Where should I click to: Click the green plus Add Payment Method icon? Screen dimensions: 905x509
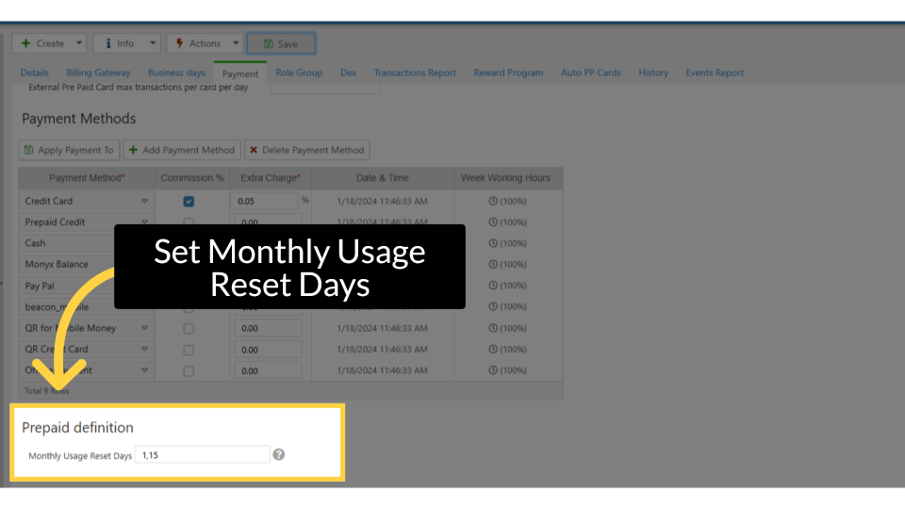133,150
